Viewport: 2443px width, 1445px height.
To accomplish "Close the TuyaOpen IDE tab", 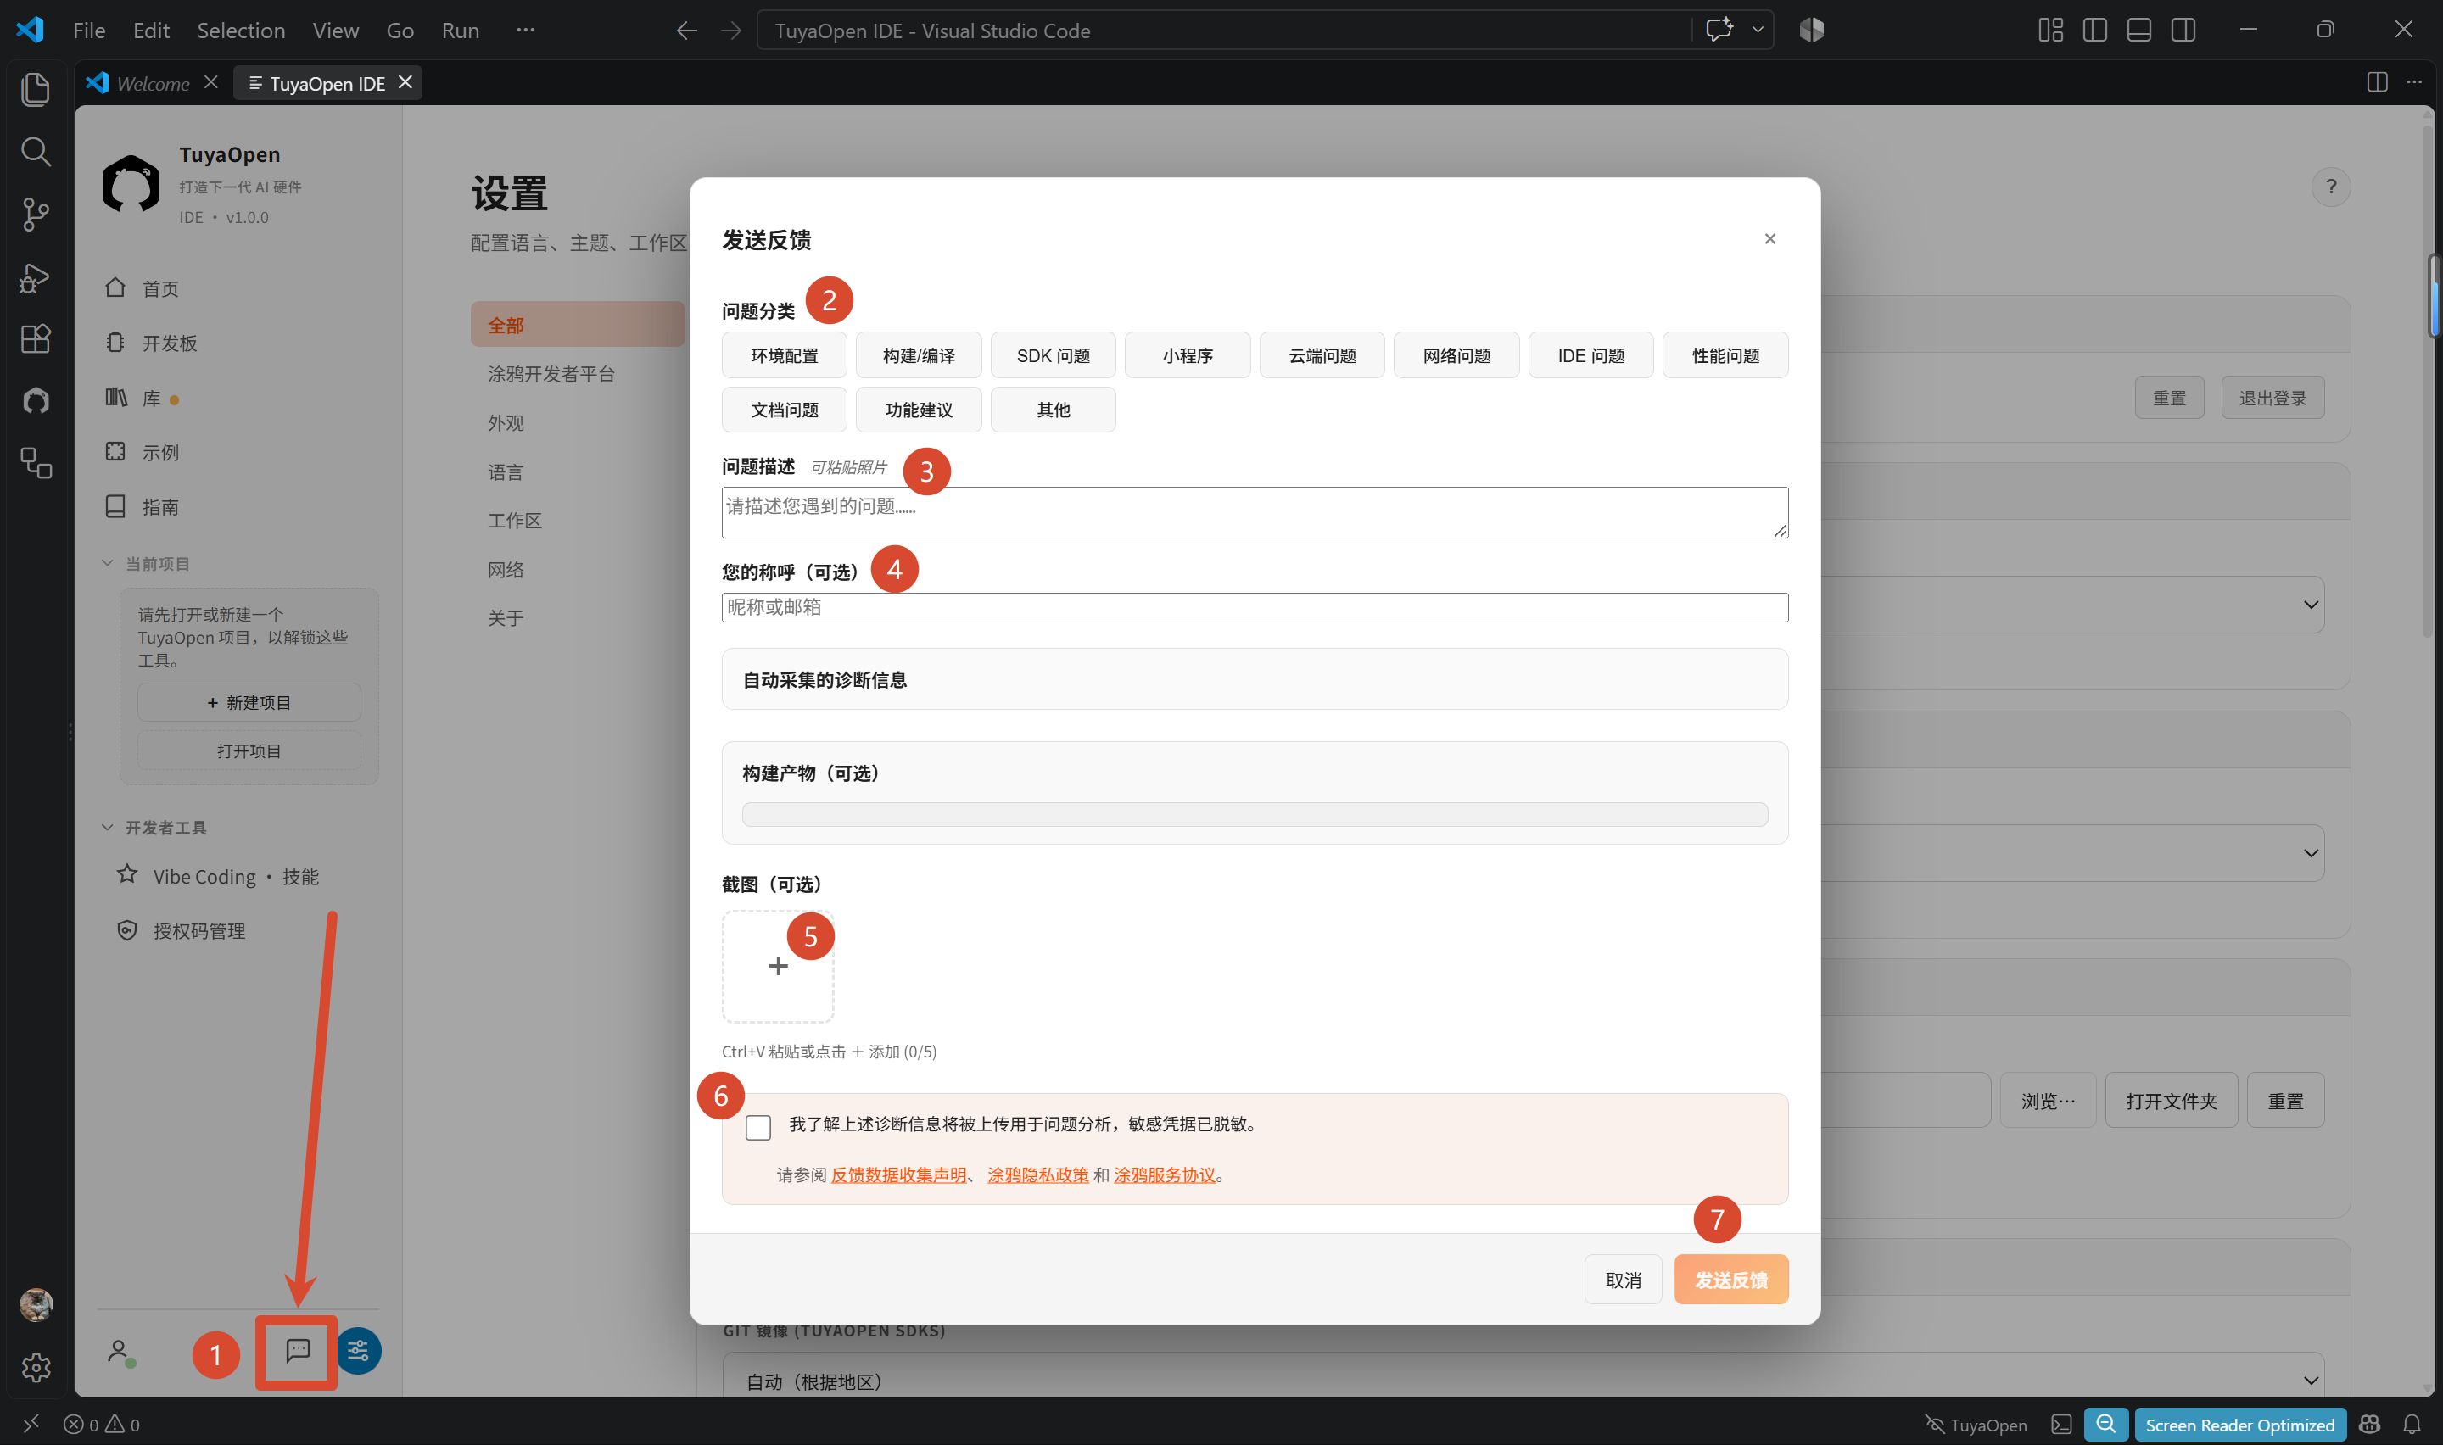I will click(405, 83).
